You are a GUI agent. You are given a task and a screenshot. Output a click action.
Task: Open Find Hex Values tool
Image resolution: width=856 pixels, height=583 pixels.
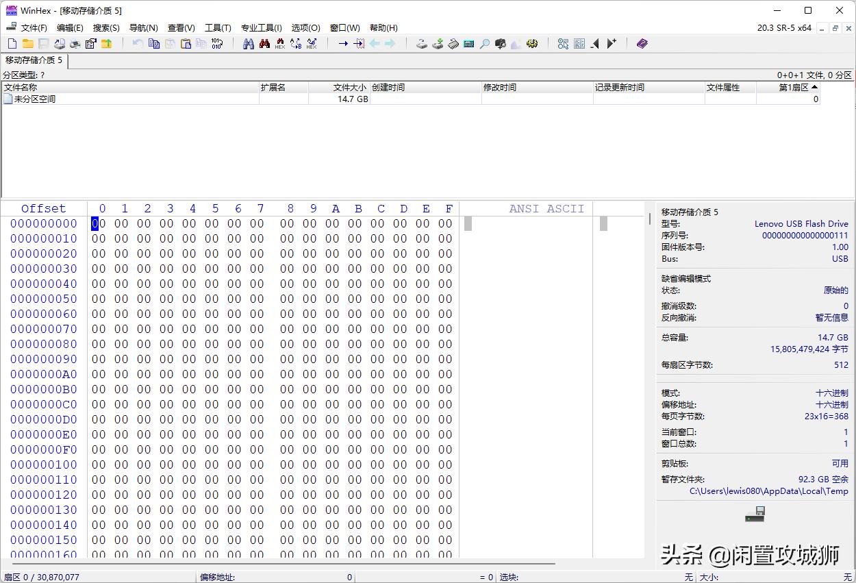click(x=279, y=43)
